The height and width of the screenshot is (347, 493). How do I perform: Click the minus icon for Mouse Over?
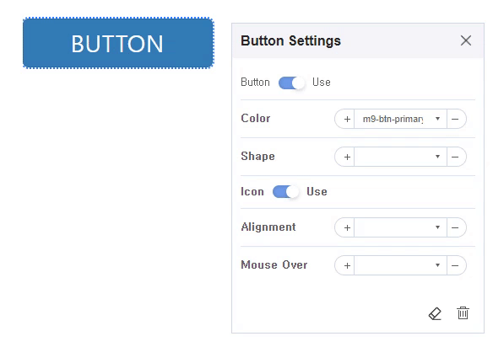(x=456, y=265)
